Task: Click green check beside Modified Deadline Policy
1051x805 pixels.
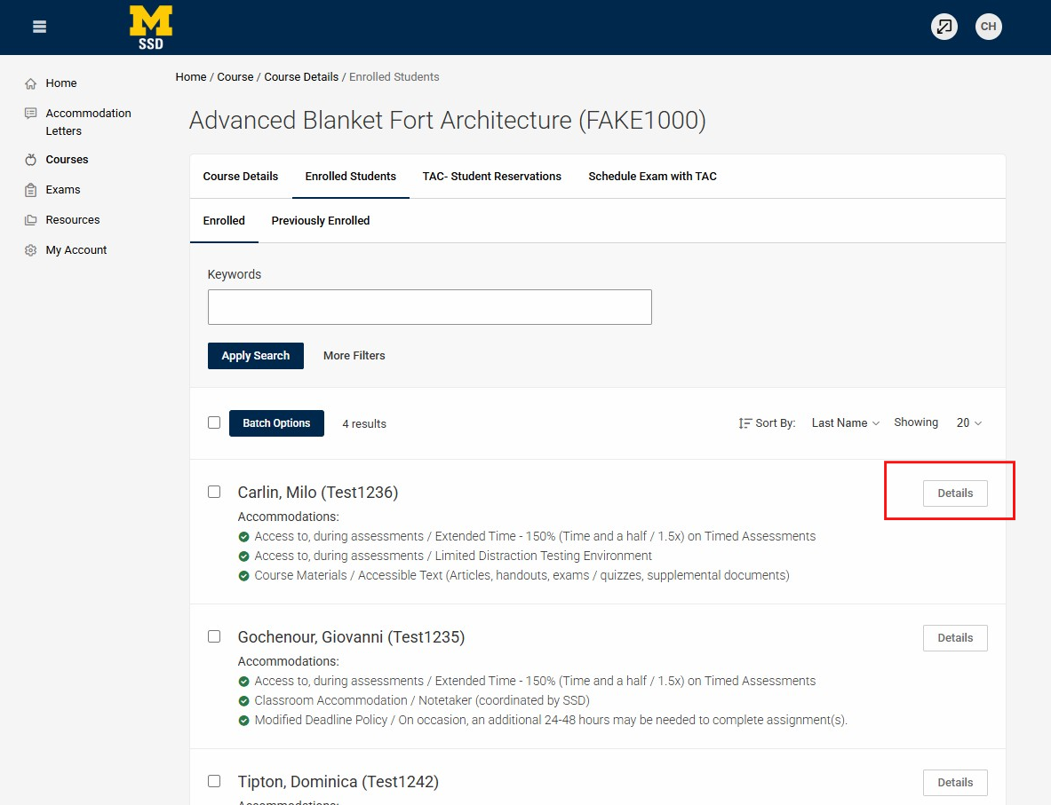Action: pos(244,720)
